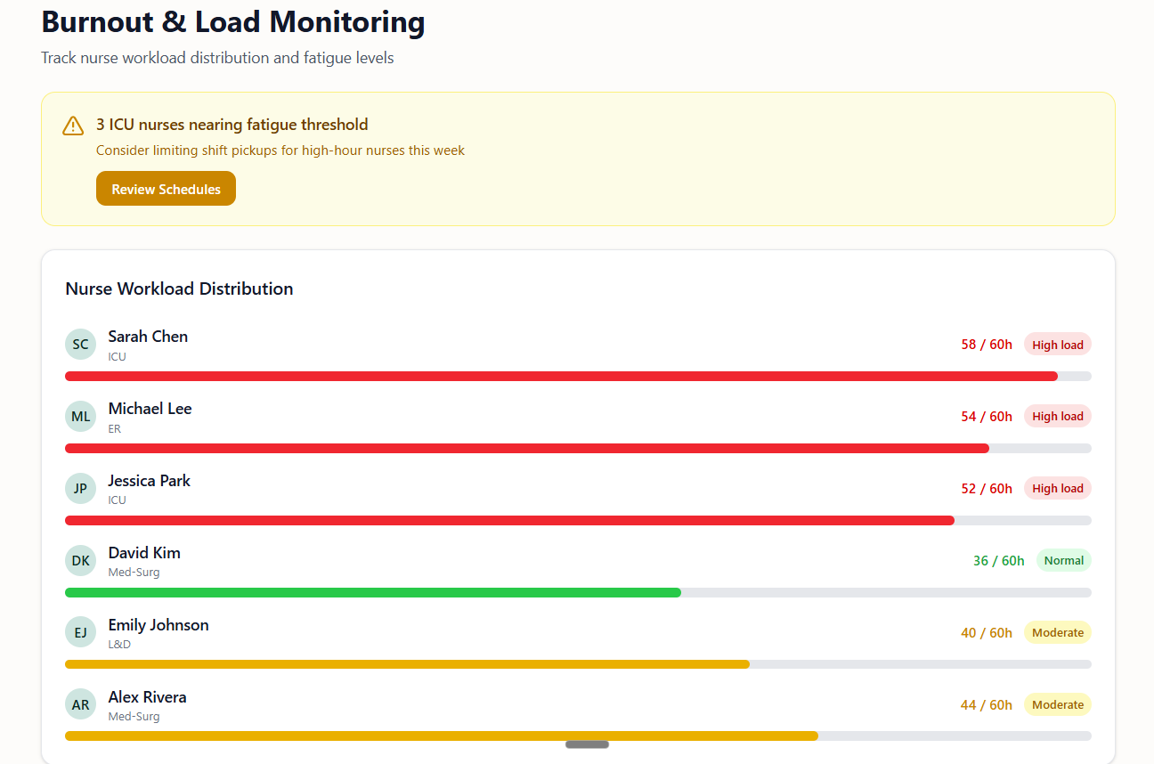Screen dimensions: 1154x764
Task: Click the gray horizontal scrollbar handle
Action: pyautogui.click(x=587, y=744)
